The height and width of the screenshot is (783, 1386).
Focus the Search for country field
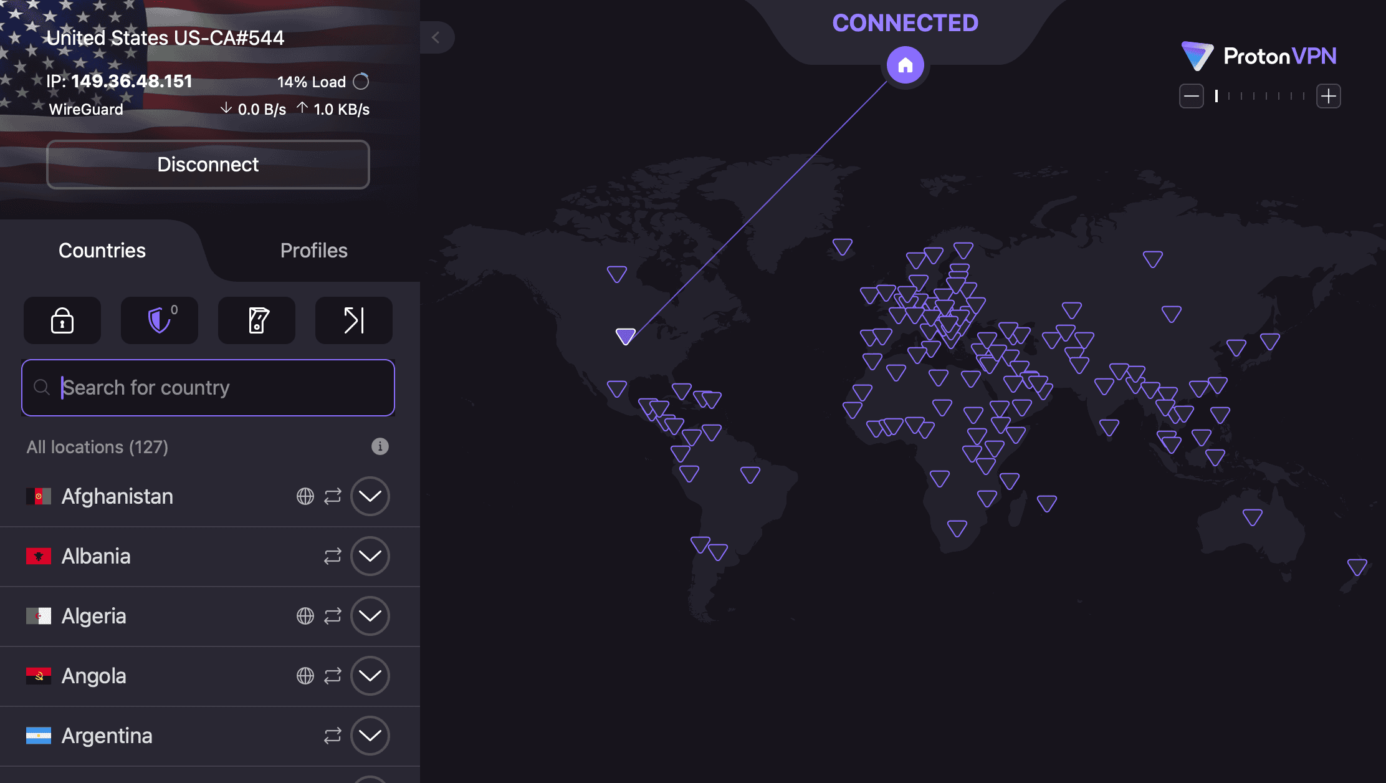[208, 388]
